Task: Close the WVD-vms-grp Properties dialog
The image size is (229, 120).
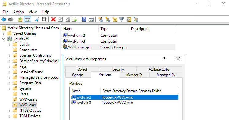Action: pyautogui.click(x=178, y=59)
